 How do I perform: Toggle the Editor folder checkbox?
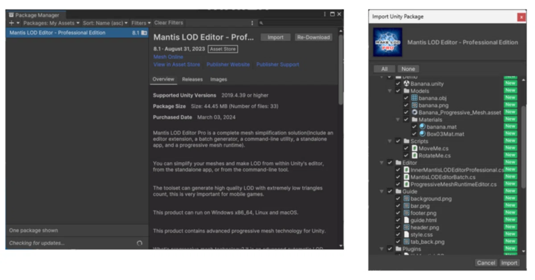coord(390,163)
